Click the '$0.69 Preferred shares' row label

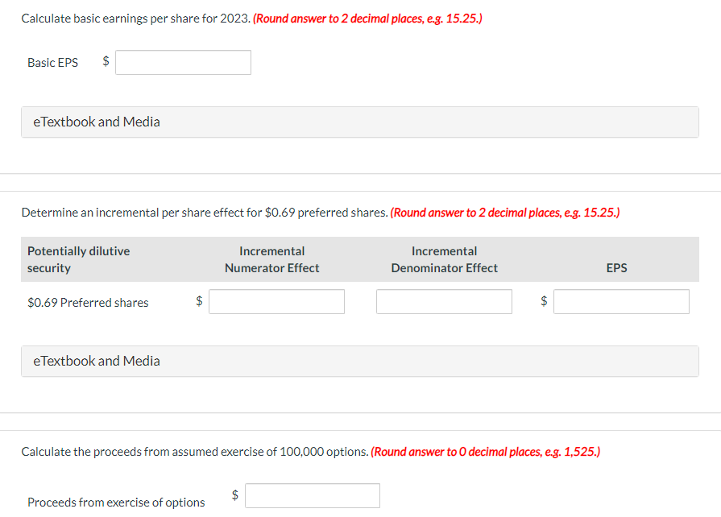click(88, 302)
